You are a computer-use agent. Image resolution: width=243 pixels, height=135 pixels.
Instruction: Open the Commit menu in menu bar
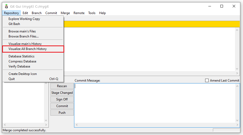coord(51,13)
